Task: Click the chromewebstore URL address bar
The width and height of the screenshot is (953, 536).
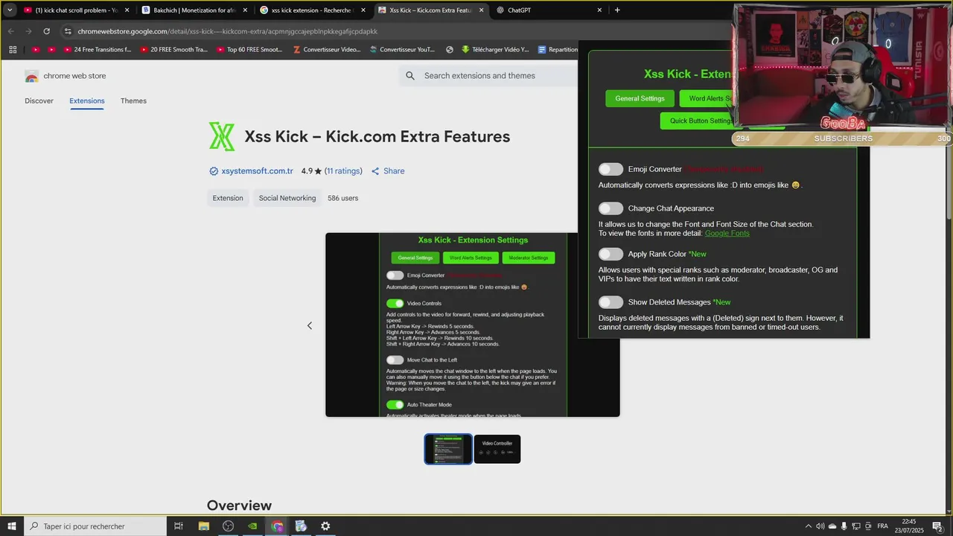Action: pyautogui.click(x=227, y=31)
